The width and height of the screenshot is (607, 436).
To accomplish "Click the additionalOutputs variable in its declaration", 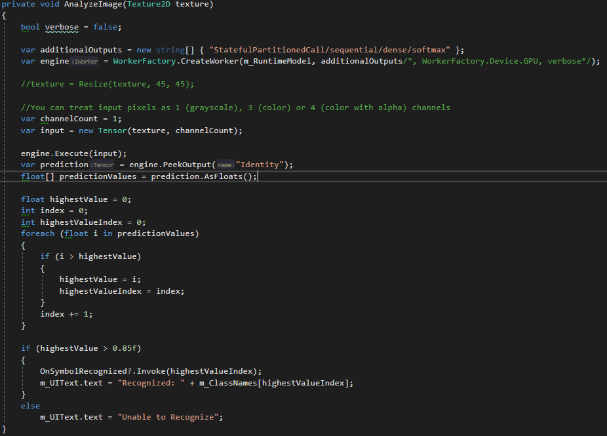I will [81, 50].
